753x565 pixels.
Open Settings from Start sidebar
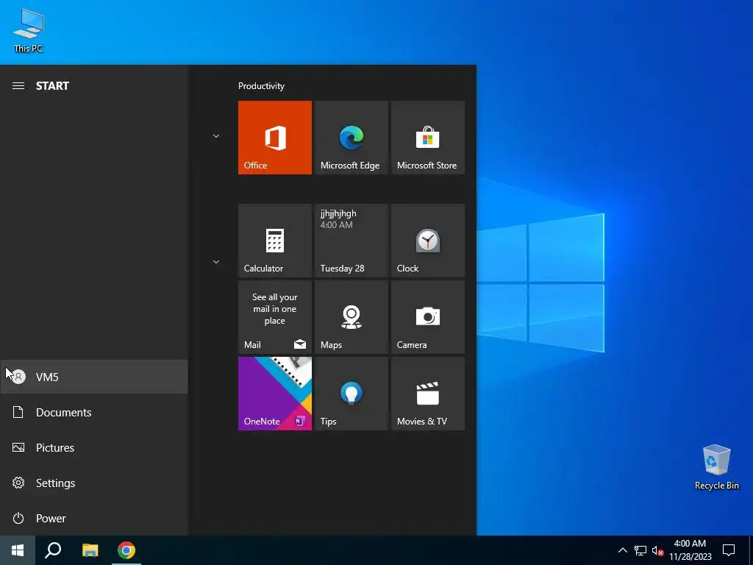[x=94, y=483]
